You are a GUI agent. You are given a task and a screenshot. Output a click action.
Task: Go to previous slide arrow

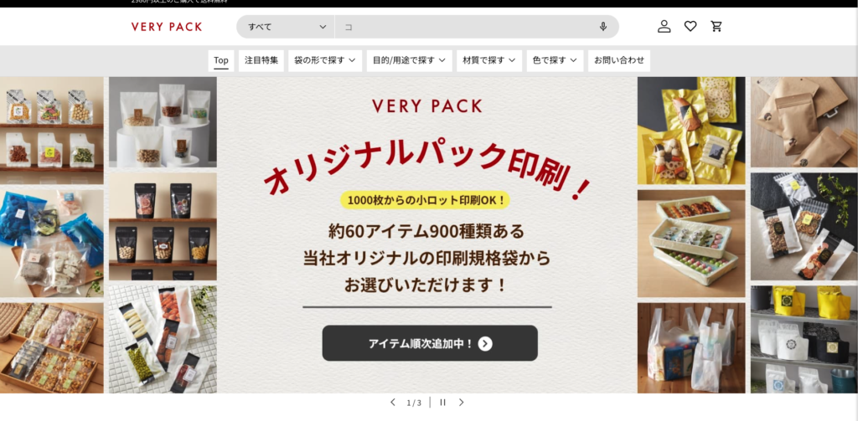392,403
